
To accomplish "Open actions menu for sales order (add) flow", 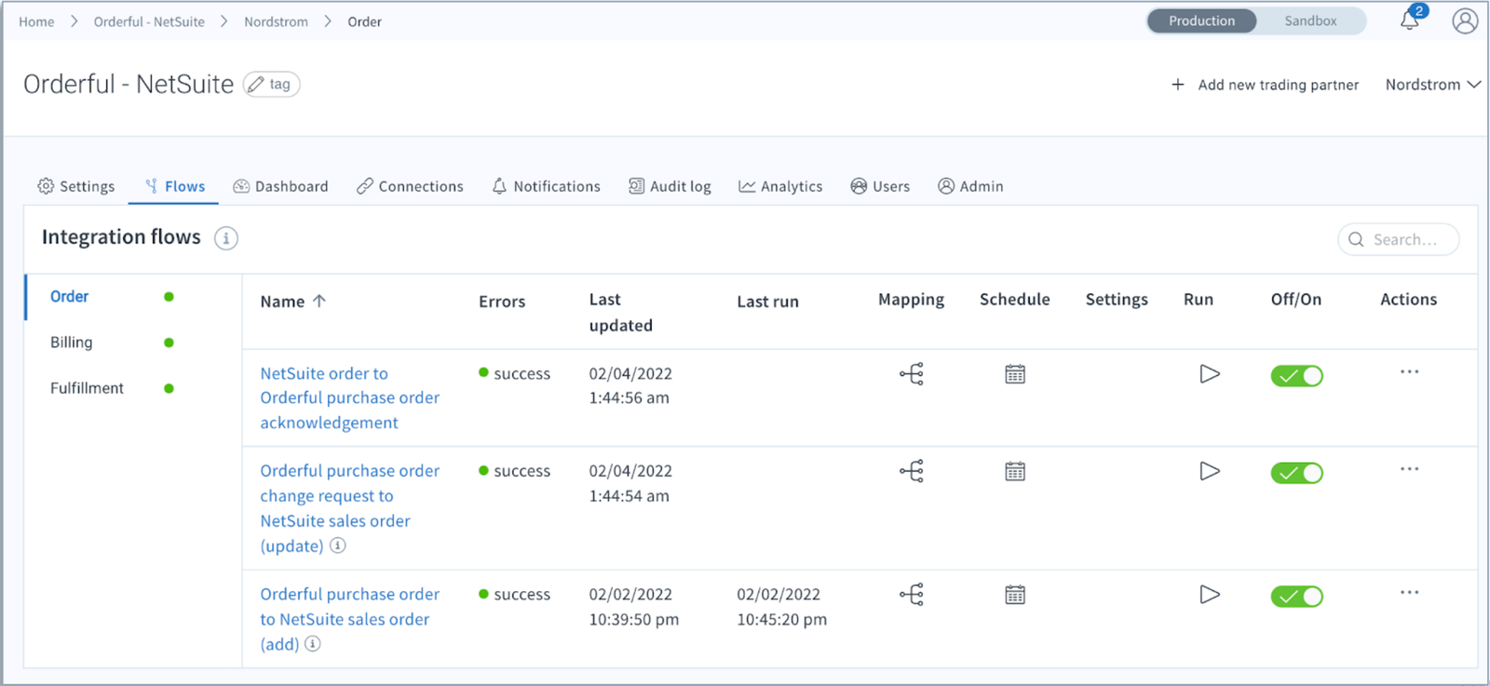I will coord(1409,593).
